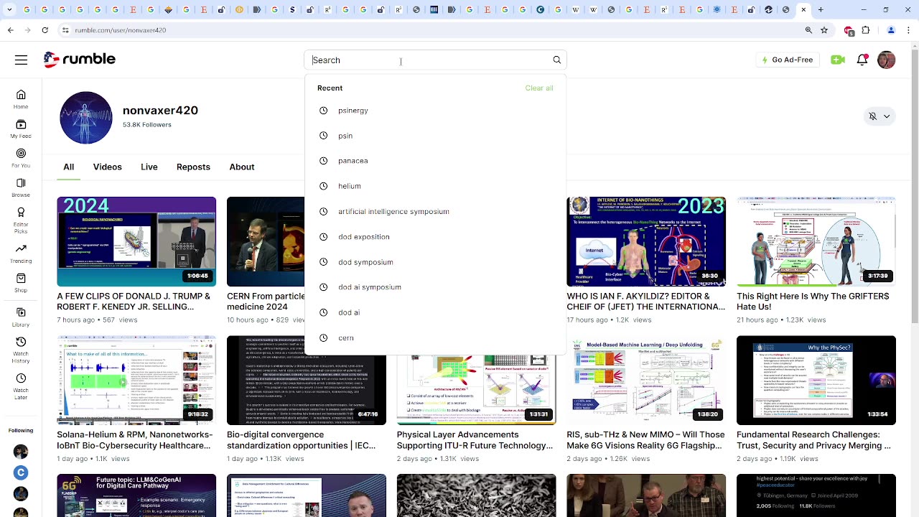919x517 pixels.
Task: Click the nonvaxer420 channel avatar
Action: (86, 117)
